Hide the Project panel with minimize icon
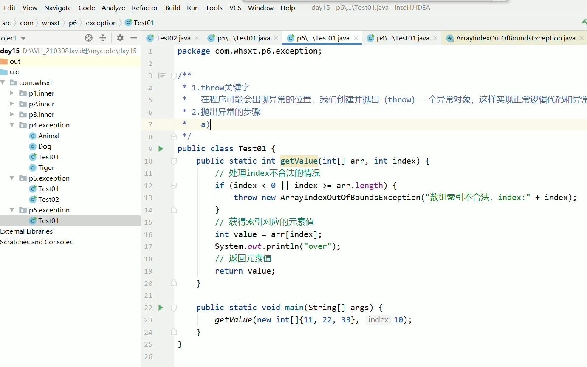The height and width of the screenshot is (367, 587). point(134,38)
